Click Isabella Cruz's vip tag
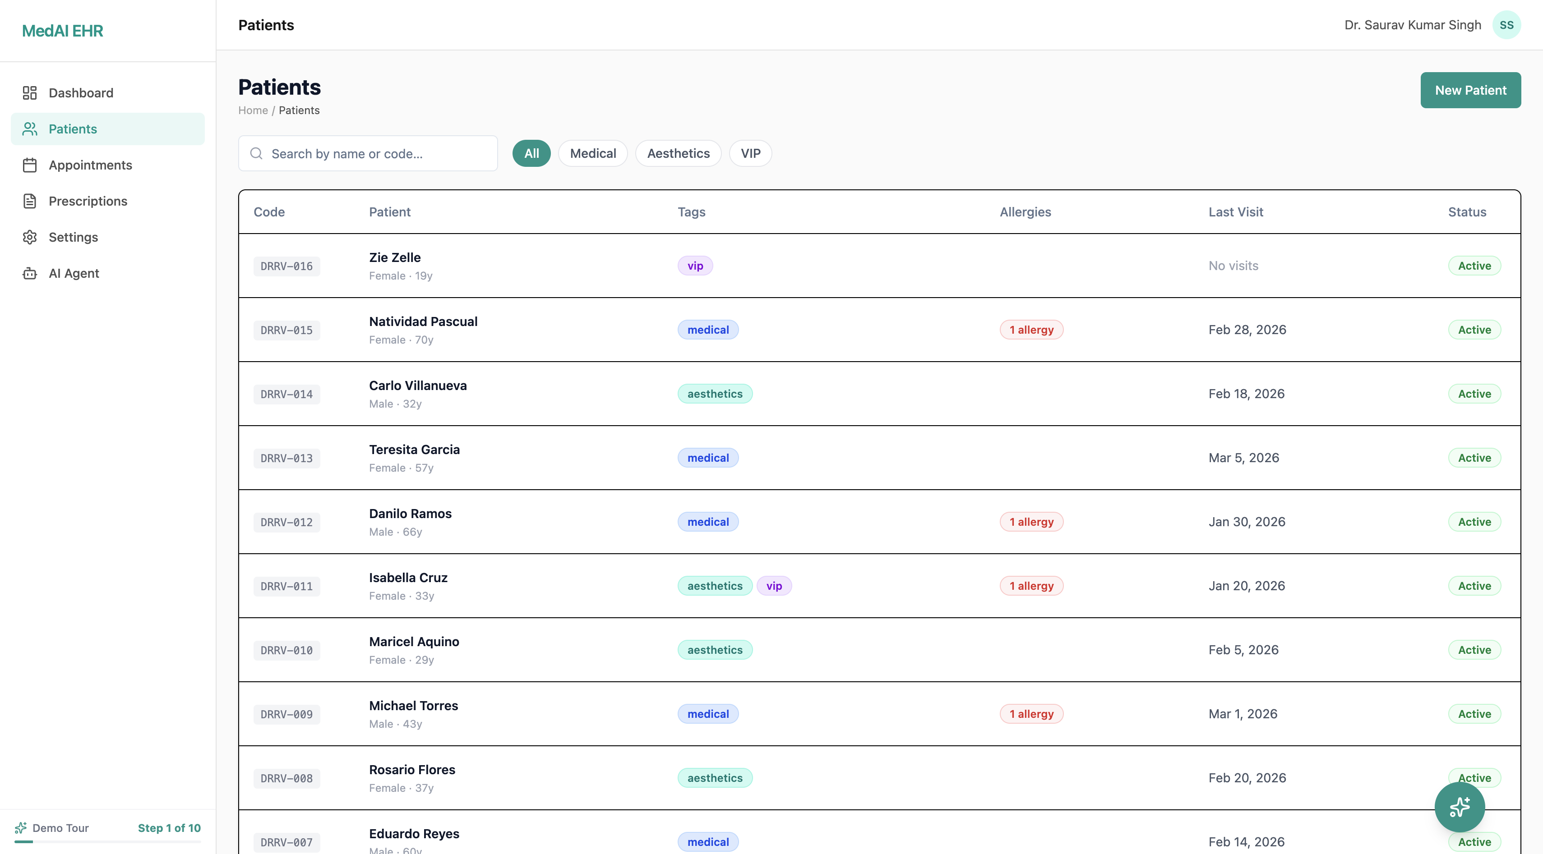1543x854 pixels. point(774,586)
